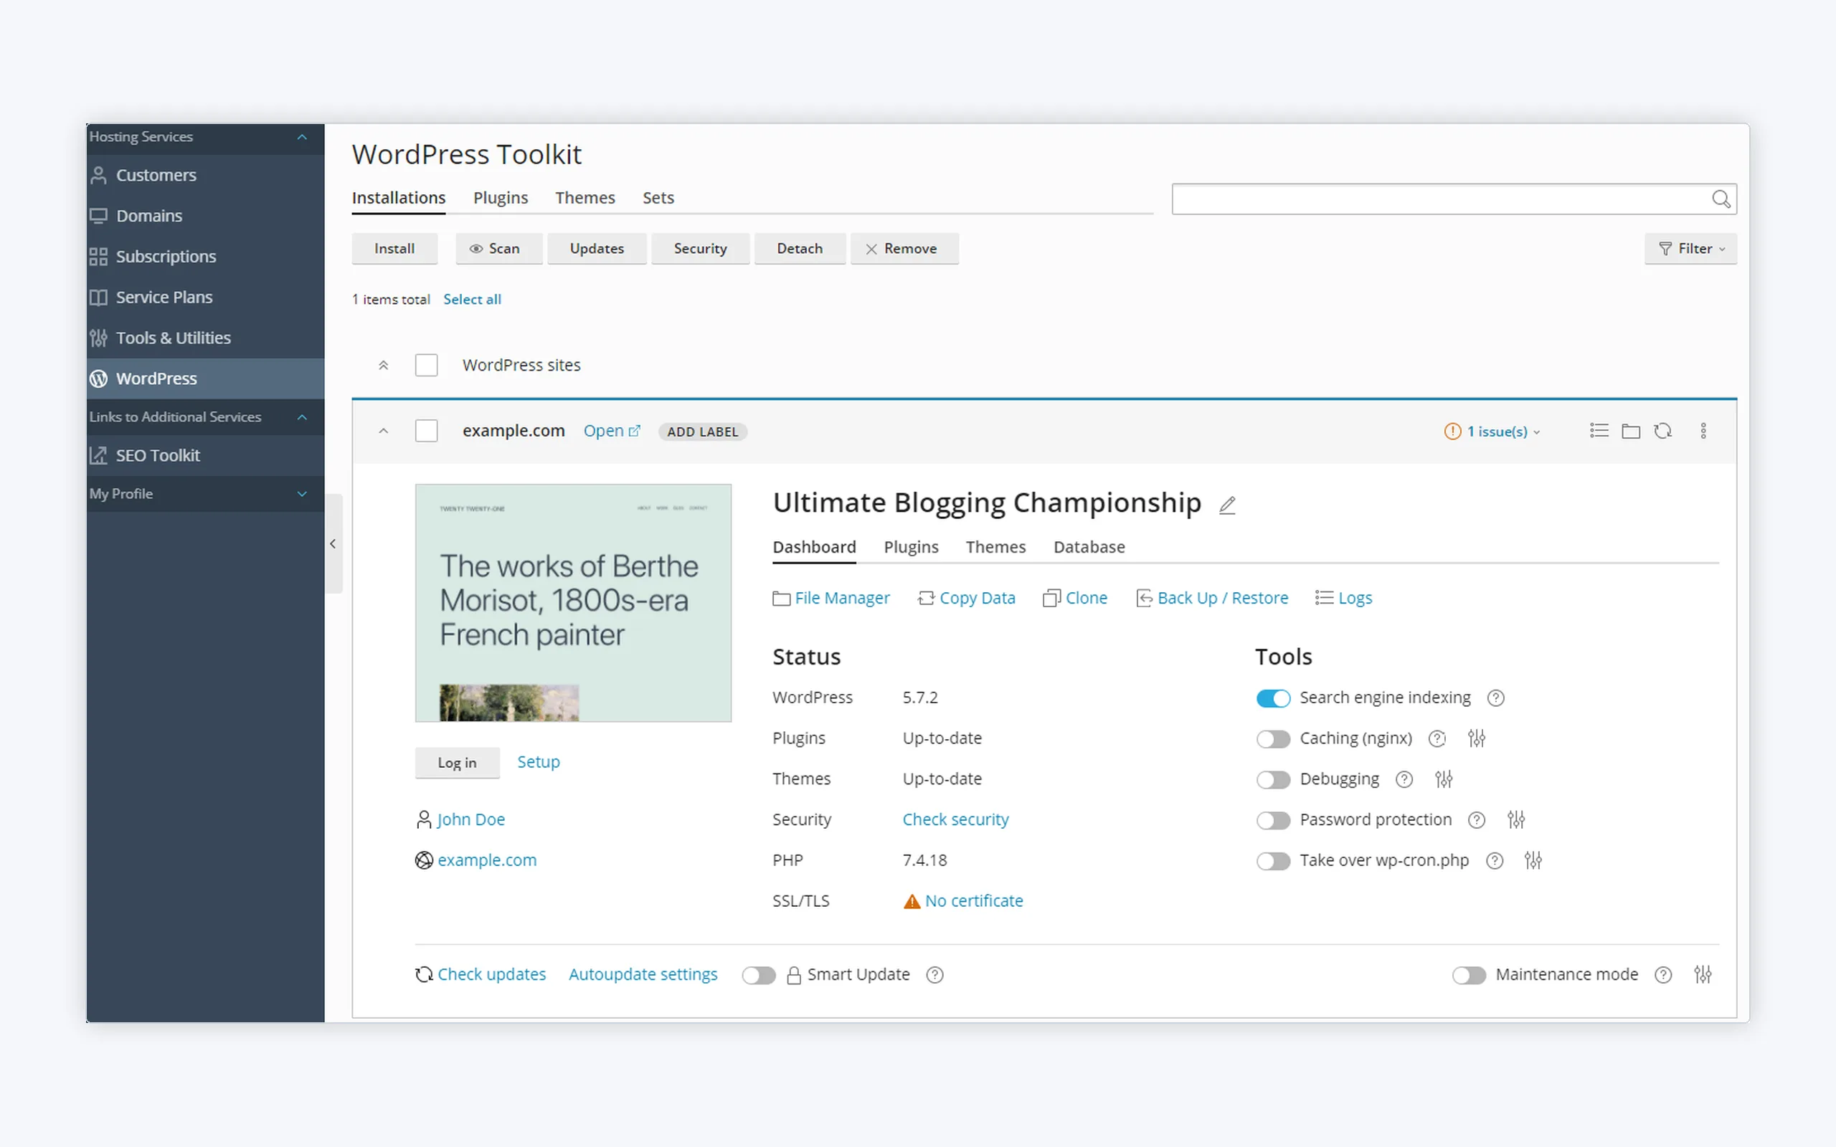The image size is (1836, 1147).
Task: Click the Log in button
Action: (x=457, y=762)
